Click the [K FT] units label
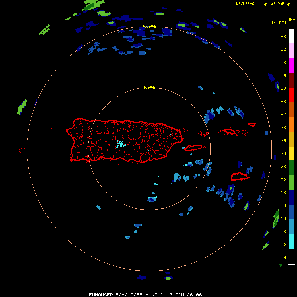 pos(279,23)
